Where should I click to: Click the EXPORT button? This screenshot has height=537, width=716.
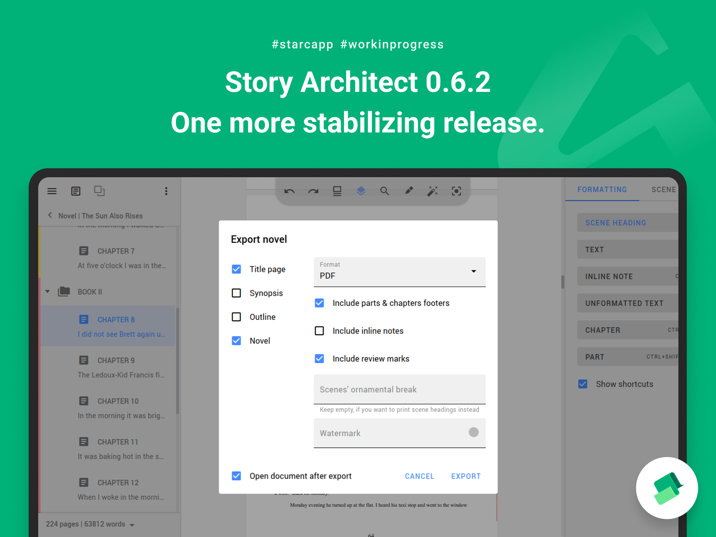coord(466,476)
